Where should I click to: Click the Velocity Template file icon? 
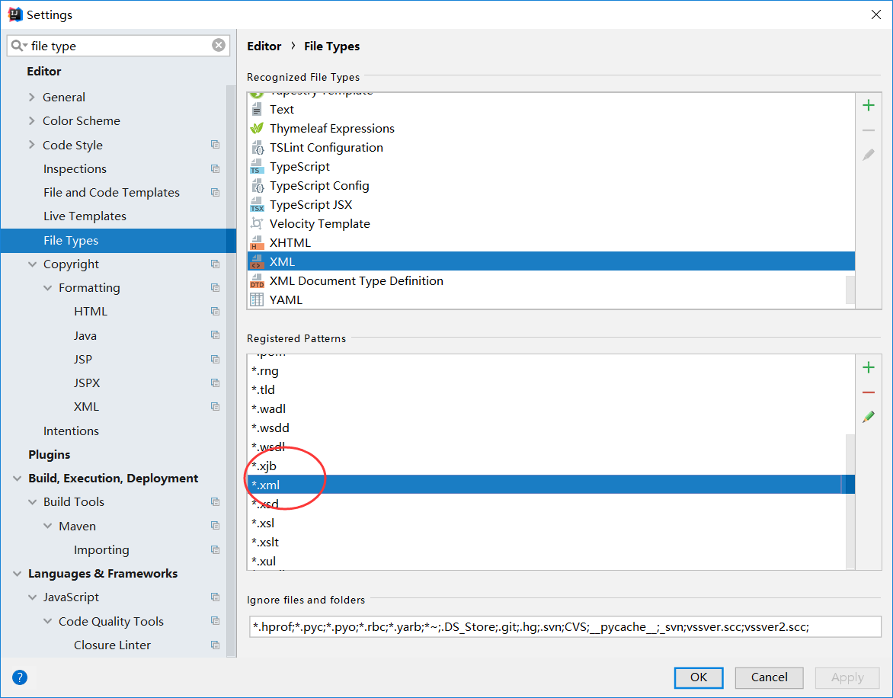[257, 223]
